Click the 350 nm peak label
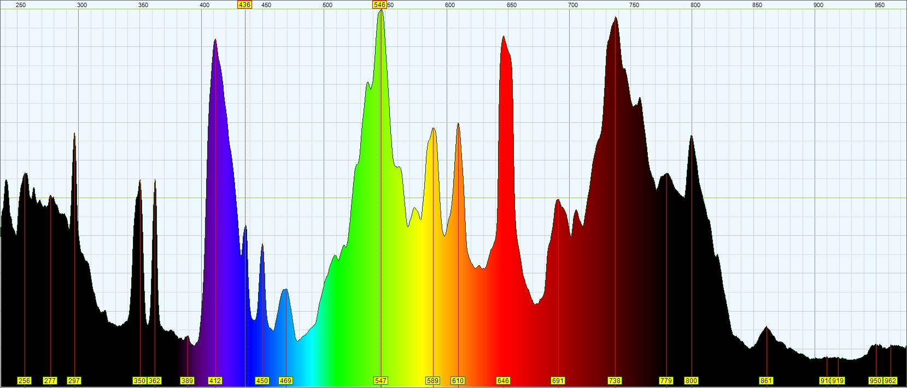 (139, 381)
